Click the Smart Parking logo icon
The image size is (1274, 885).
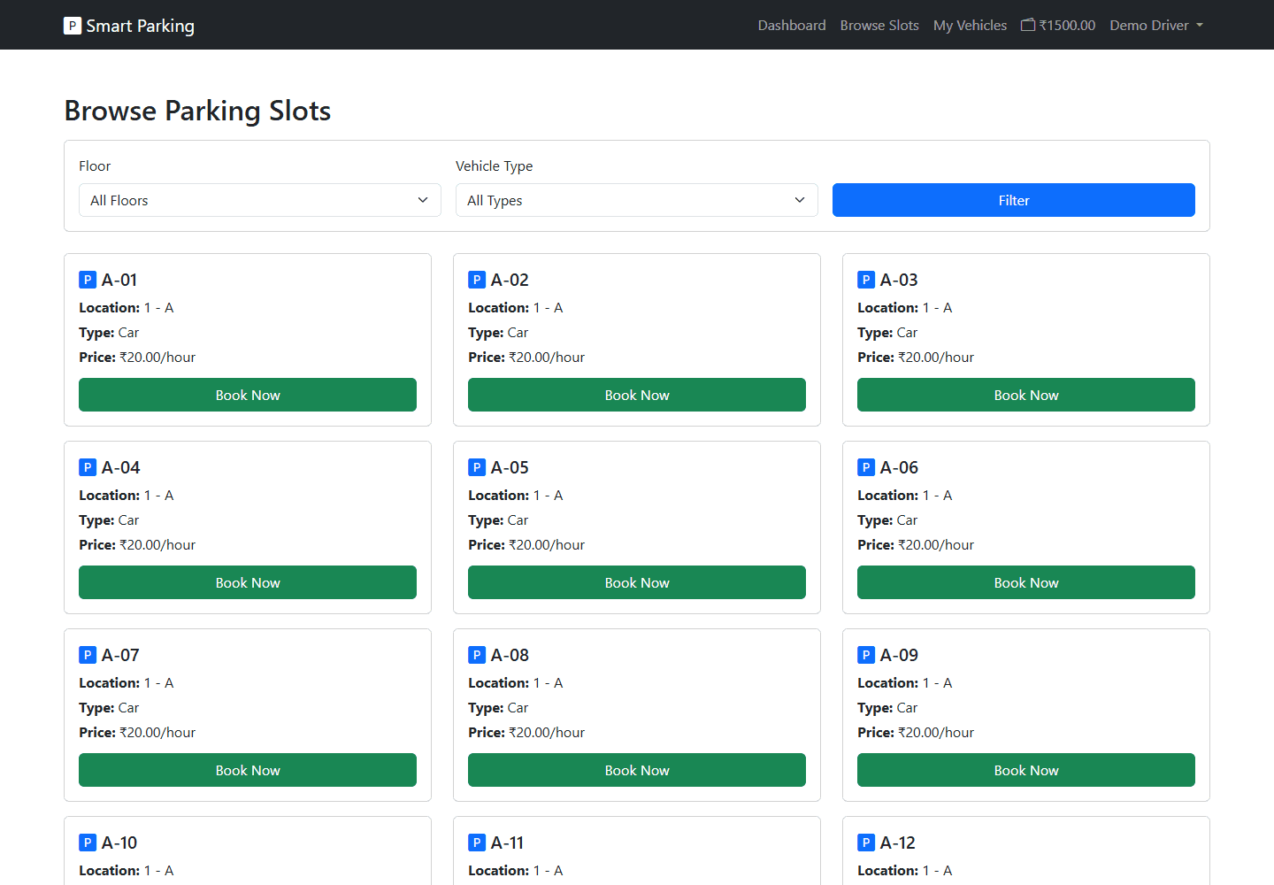pos(73,26)
